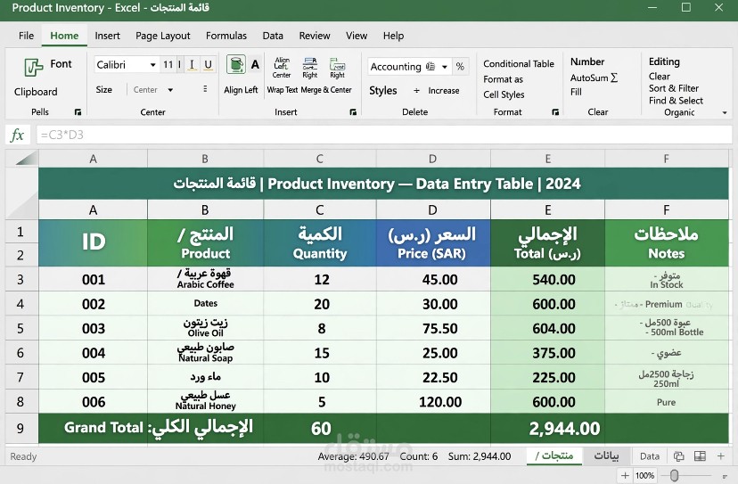Click the Increase button
Image resolution: width=738 pixels, height=484 pixels.
point(443,90)
